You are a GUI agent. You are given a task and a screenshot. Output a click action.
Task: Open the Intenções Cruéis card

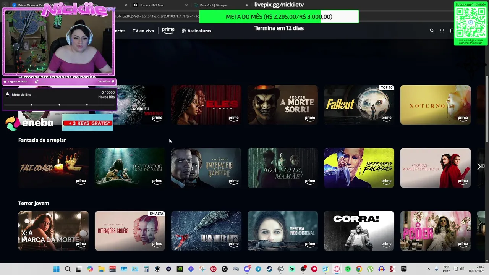pyautogui.click(x=130, y=231)
